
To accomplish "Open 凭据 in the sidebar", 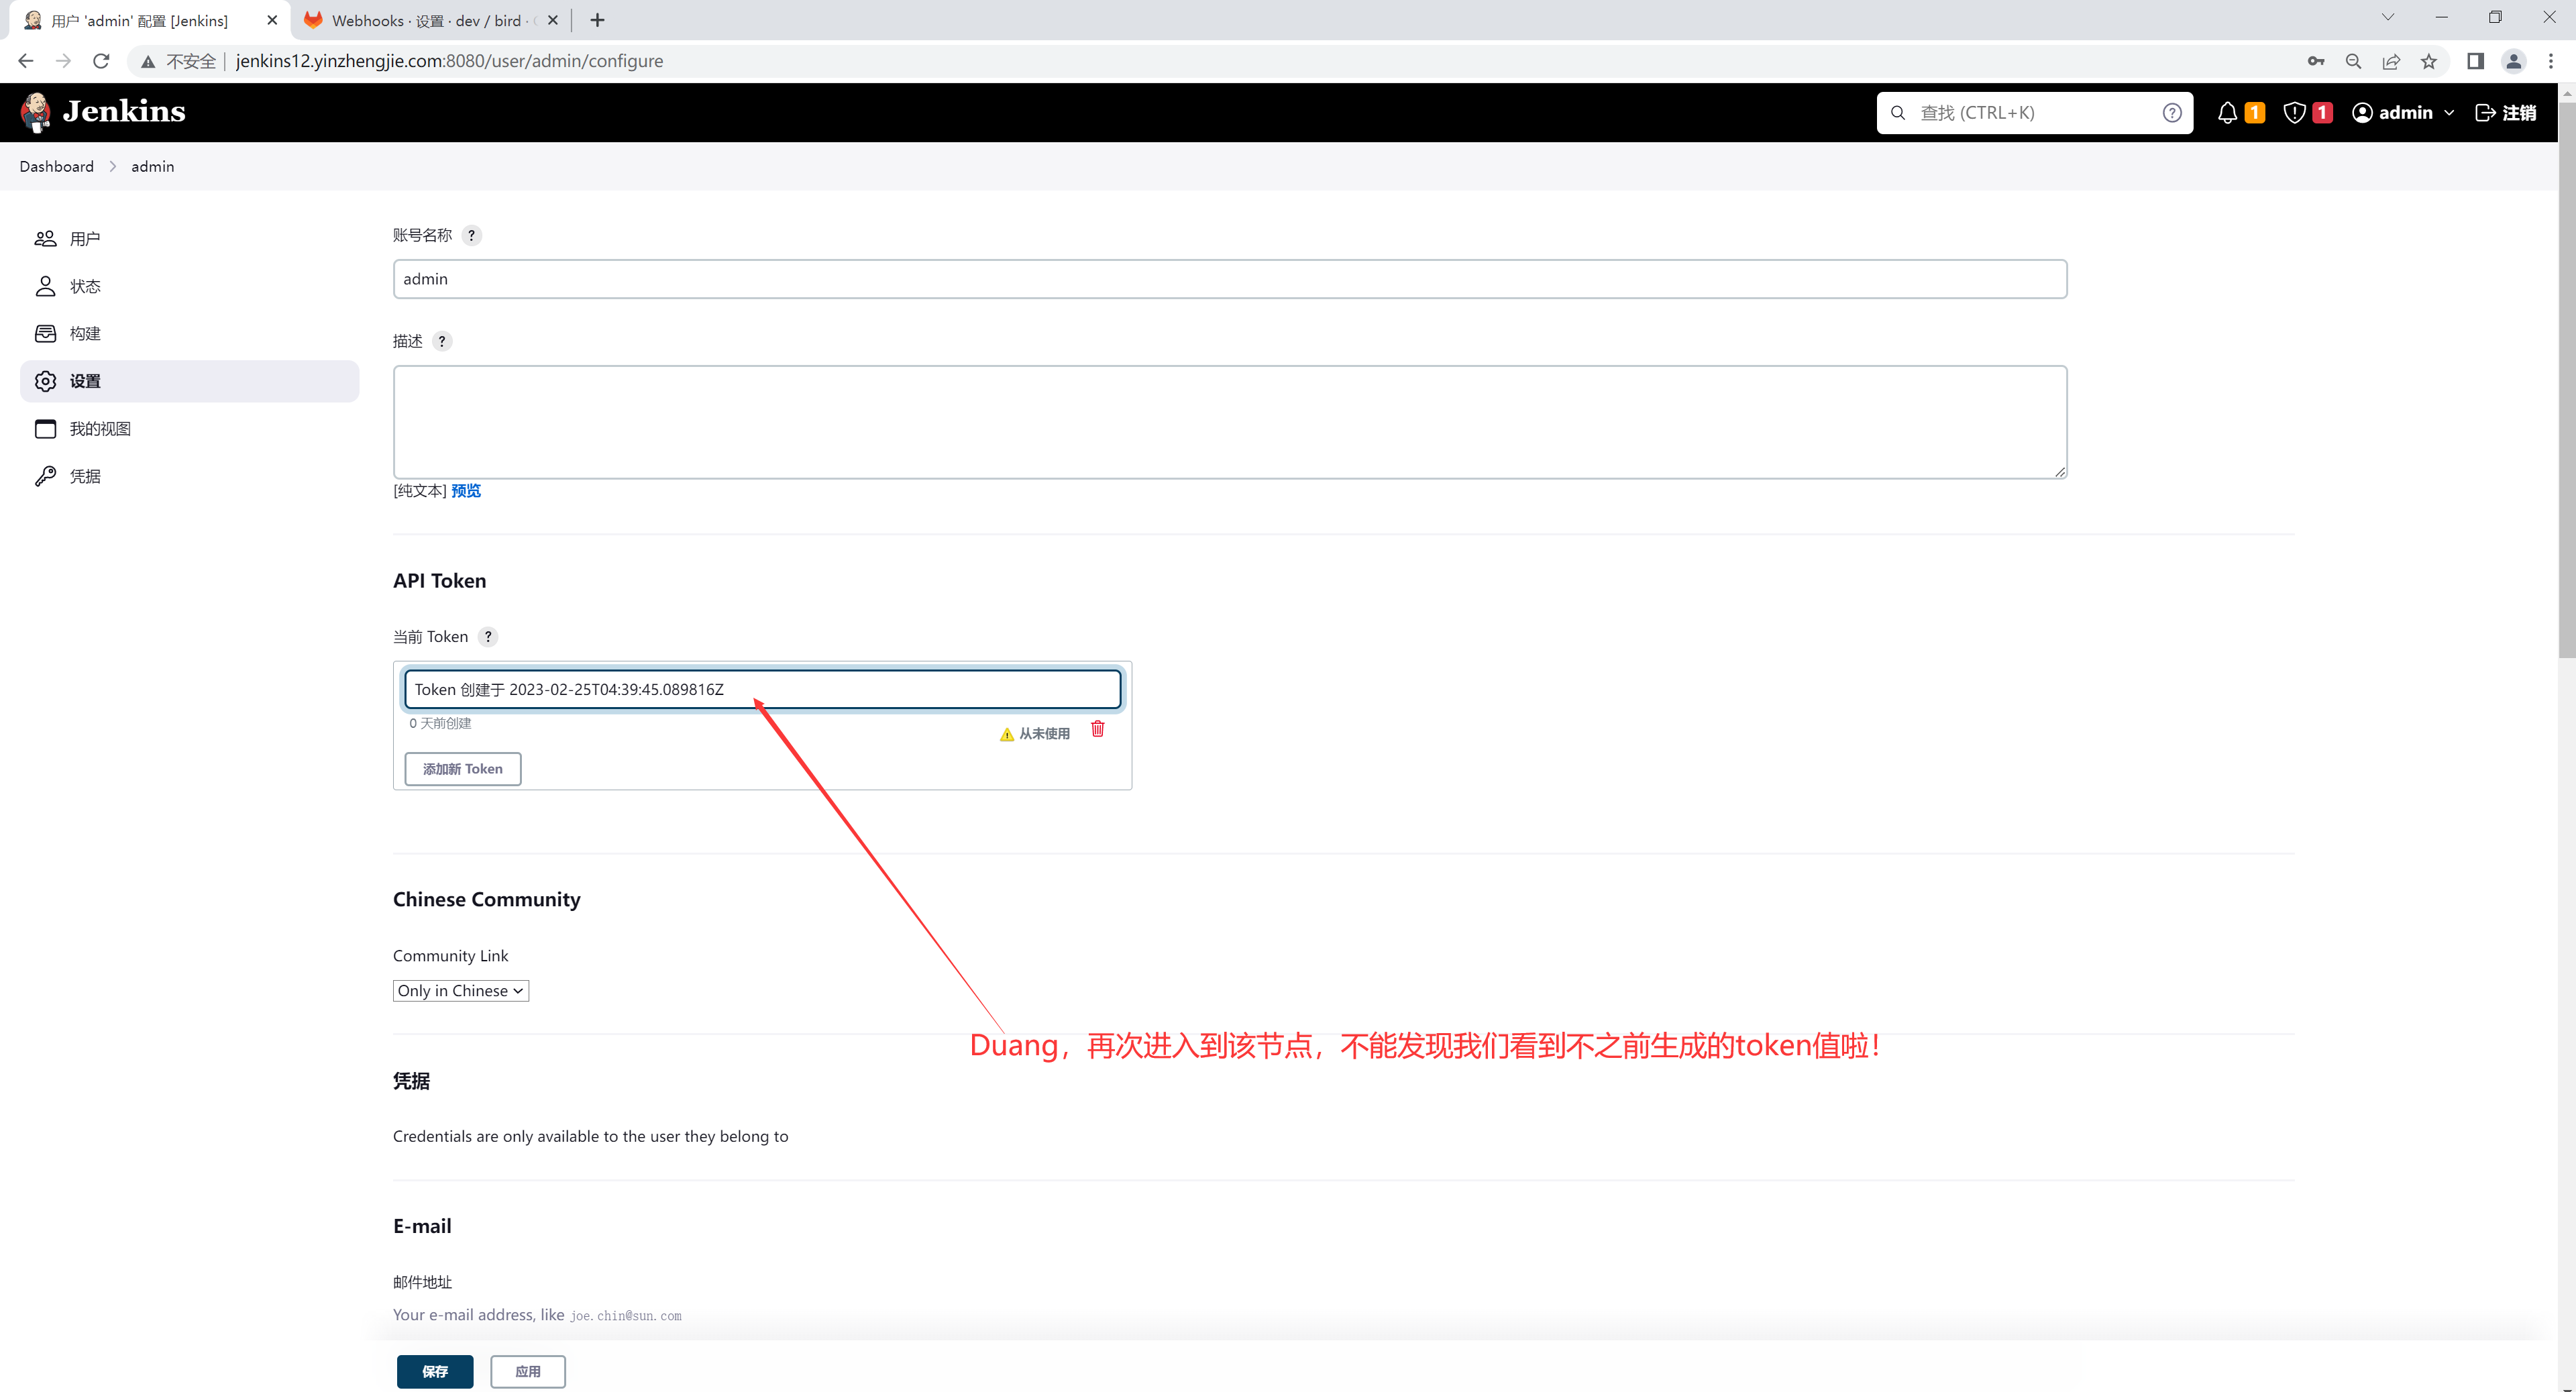I will (x=85, y=477).
